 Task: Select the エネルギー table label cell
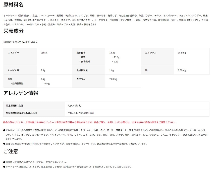(13, 53)
